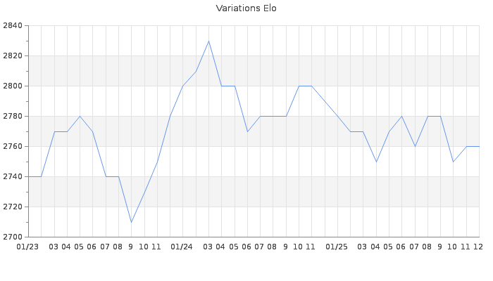Click the 2760 y-axis label
Image resolution: width=493 pixels, height=281 pixels.
click(13, 147)
